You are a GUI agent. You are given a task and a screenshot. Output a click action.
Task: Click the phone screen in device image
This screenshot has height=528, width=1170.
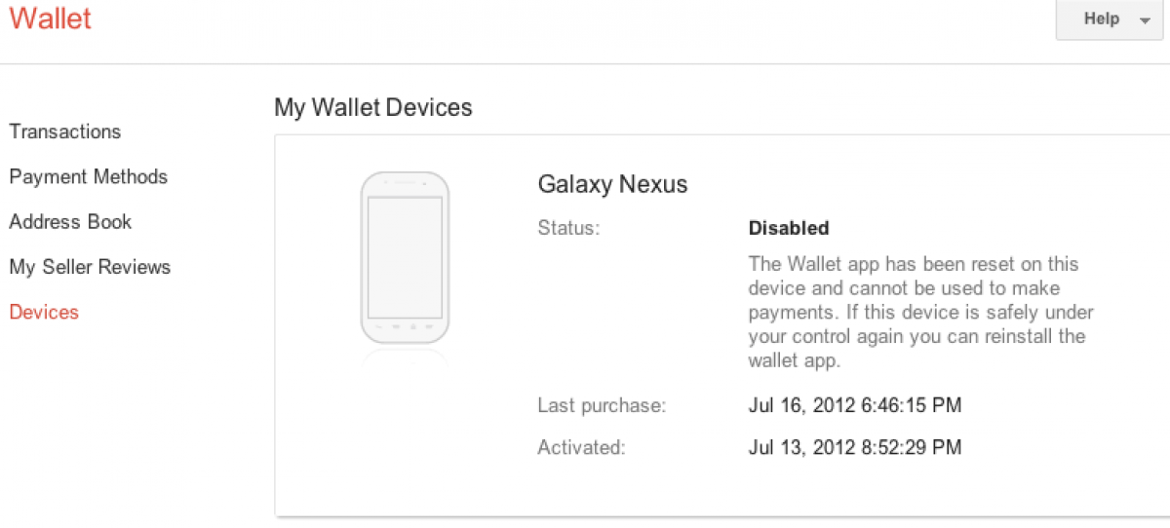pos(405,253)
